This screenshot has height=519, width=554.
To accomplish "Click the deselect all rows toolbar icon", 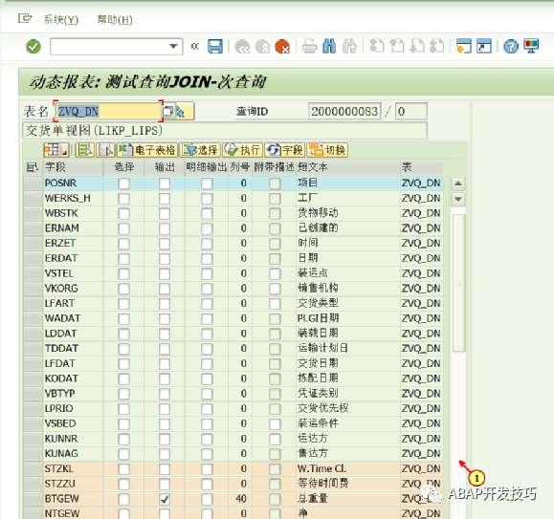I will pyautogui.click(x=105, y=150).
